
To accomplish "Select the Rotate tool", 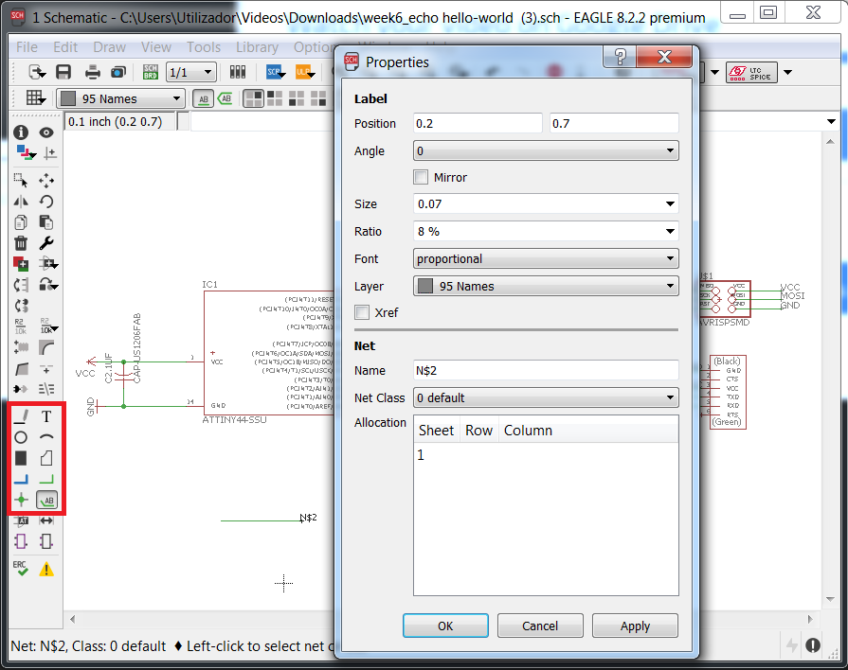I will coord(46,202).
